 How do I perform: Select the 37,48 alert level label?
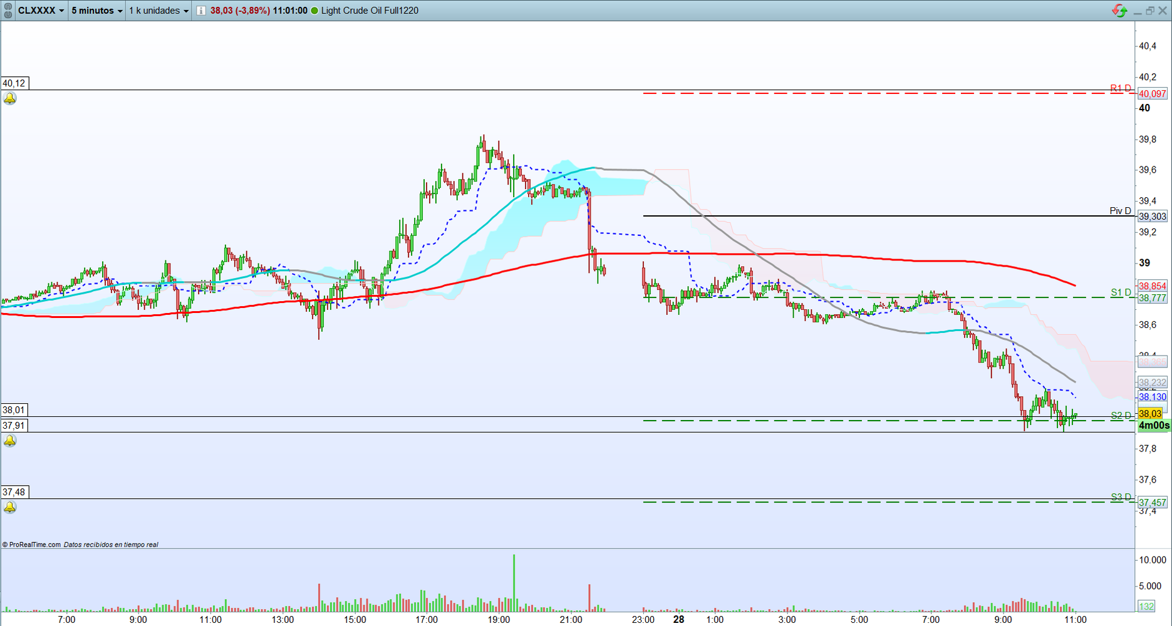tap(14, 492)
